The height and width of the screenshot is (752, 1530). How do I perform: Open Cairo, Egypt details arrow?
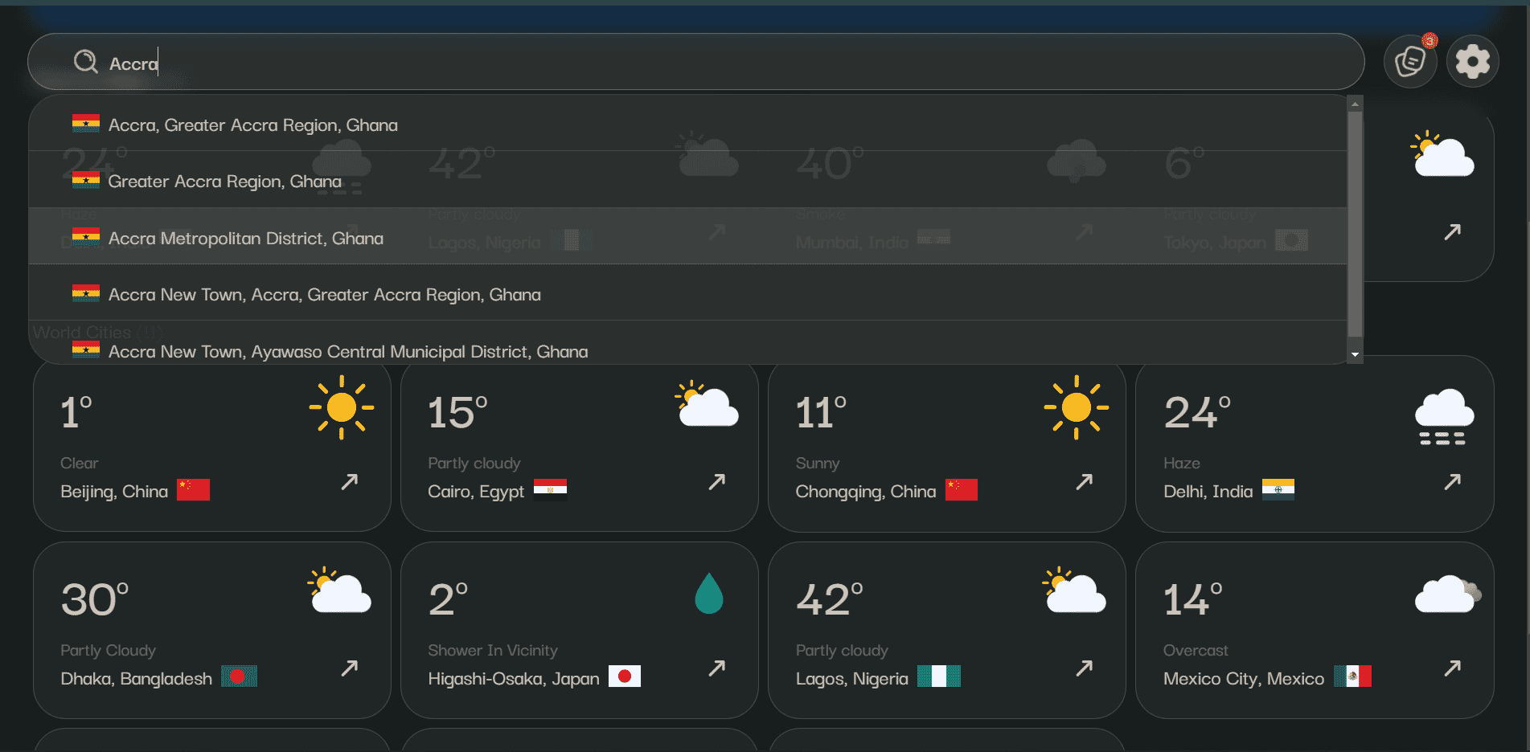click(716, 481)
